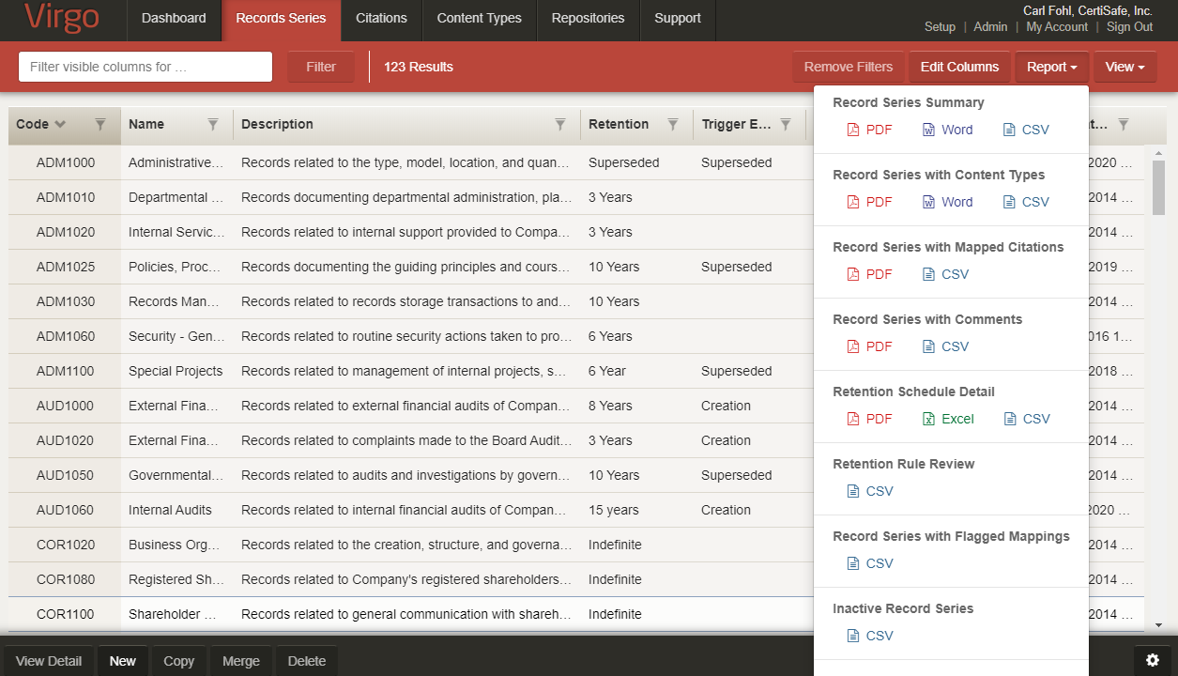
Task: Open the Report dropdown menu
Action: click(1051, 66)
